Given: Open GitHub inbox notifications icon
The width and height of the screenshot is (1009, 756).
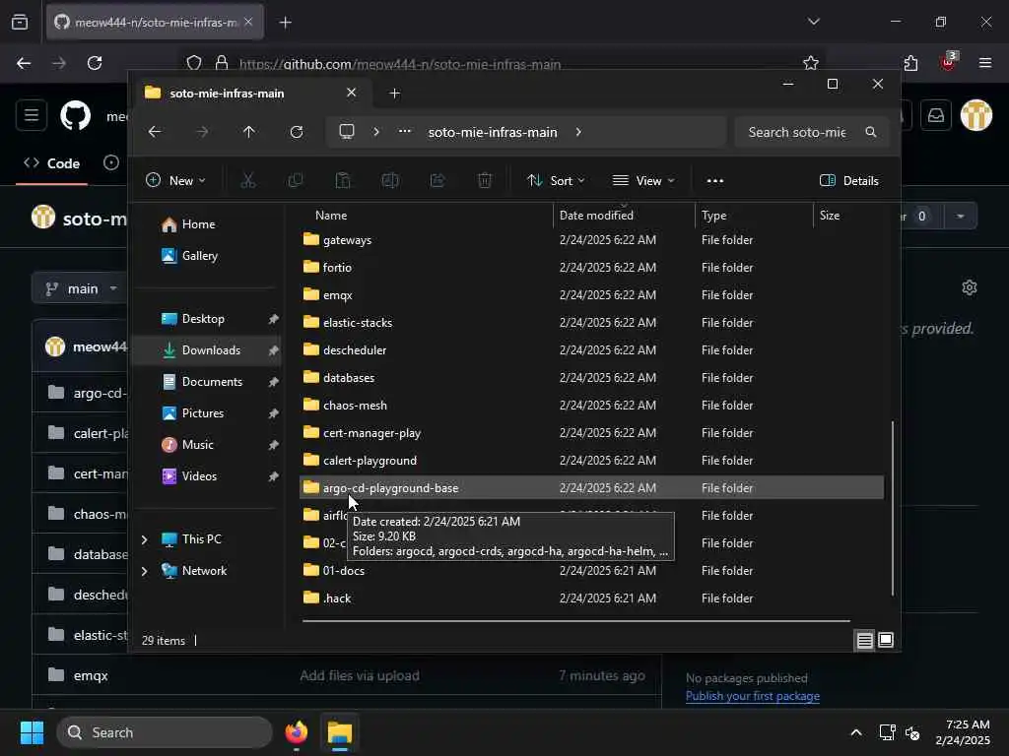Looking at the screenshot, I should tap(936, 116).
